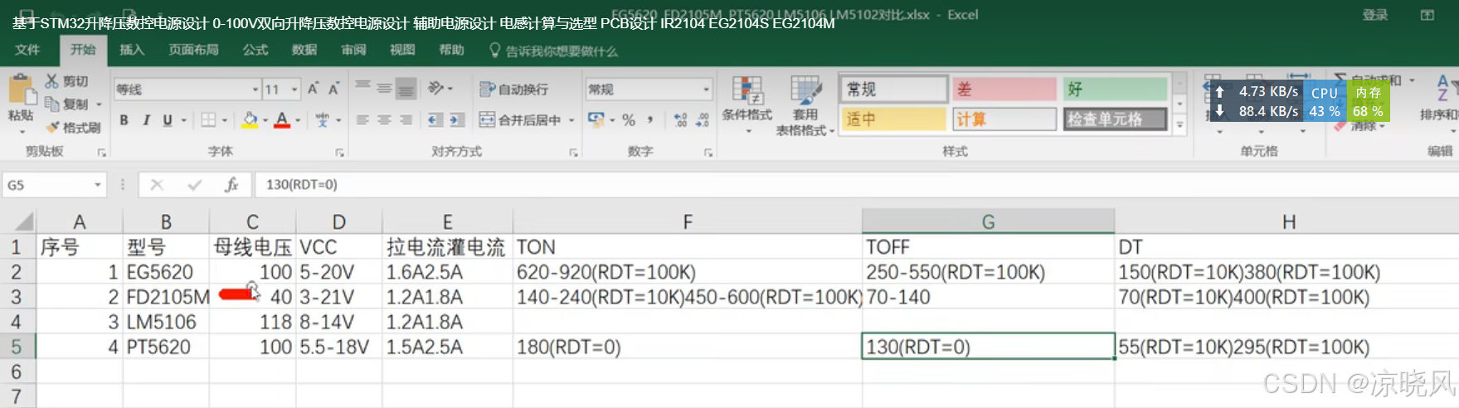This screenshot has width=1459, height=408.
Task: Apply yellow fill color bucket
Action: [x=250, y=120]
